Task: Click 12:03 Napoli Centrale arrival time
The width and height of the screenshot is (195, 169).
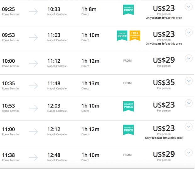Action: click(x=57, y=108)
